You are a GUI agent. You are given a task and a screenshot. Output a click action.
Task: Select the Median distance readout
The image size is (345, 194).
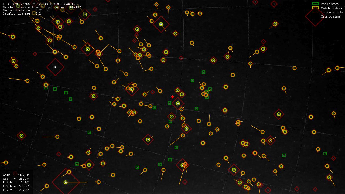click(x=25, y=10)
